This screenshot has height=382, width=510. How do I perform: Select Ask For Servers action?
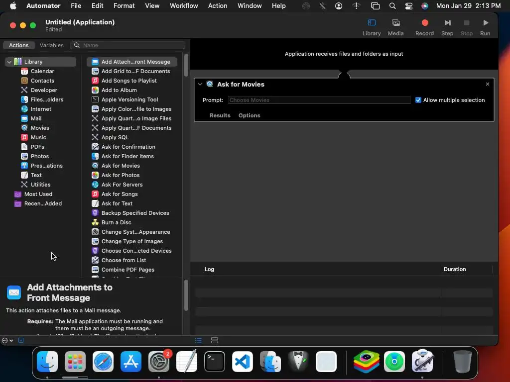[x=122, y=184]
